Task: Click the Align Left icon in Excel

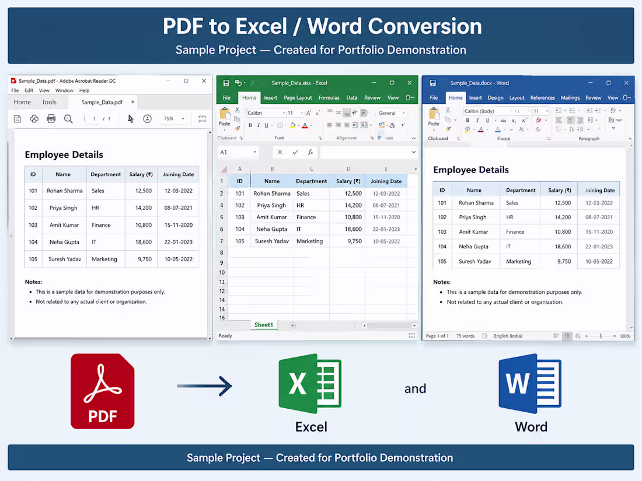Action: pyautogui.click(x=330, y=125)
